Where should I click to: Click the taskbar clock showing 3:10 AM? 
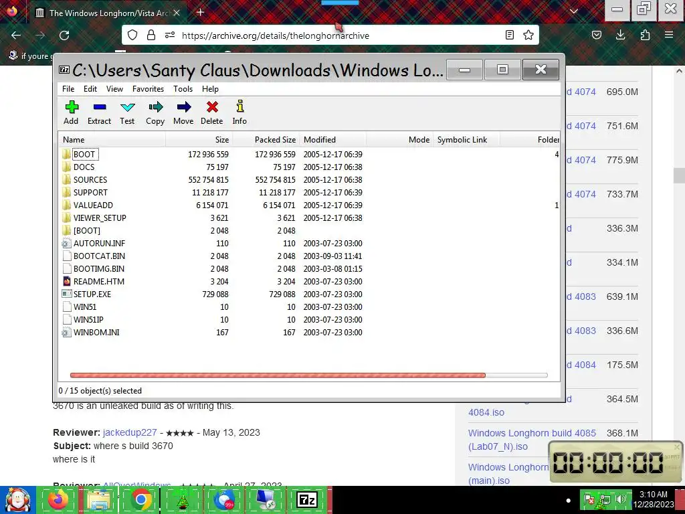654,499
